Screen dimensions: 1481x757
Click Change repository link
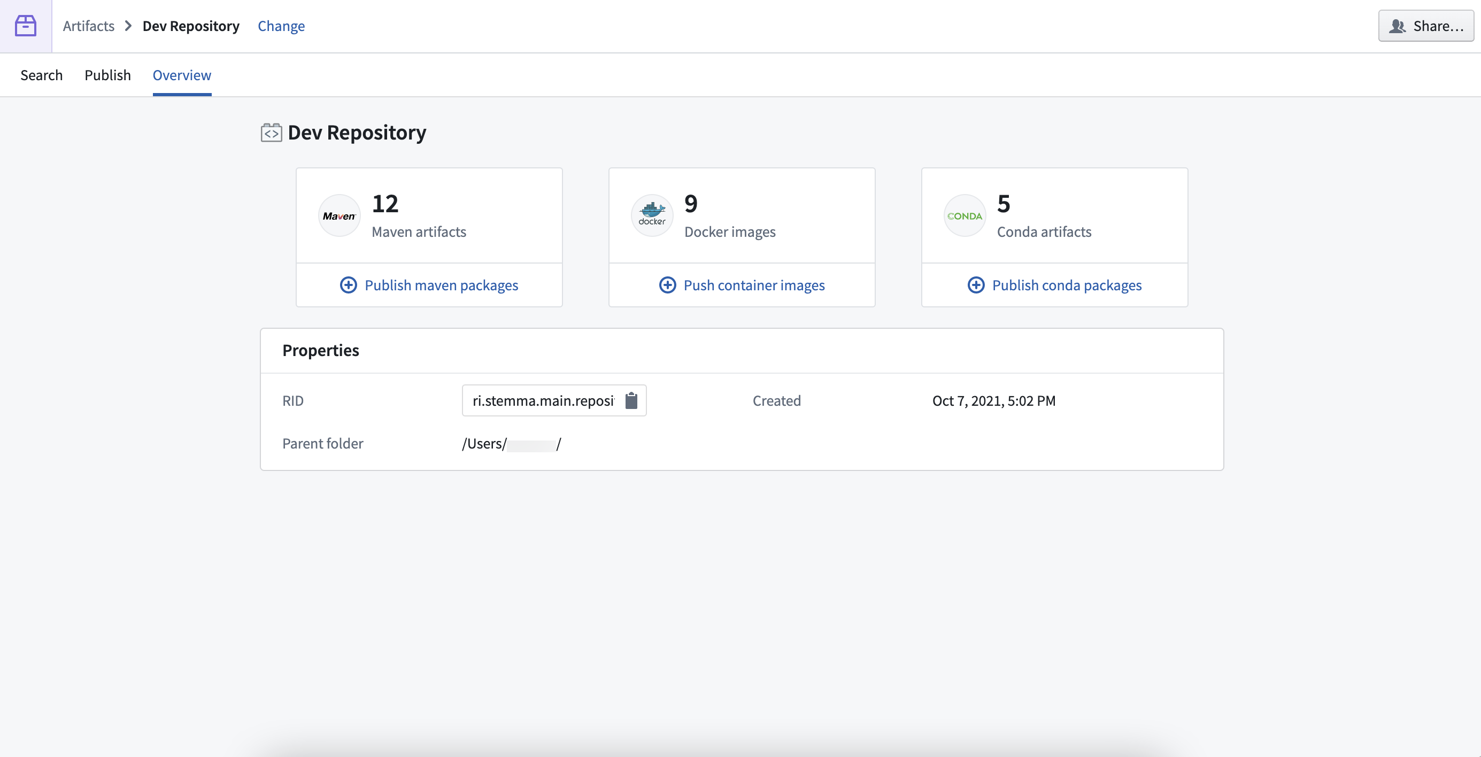point(281,26)
